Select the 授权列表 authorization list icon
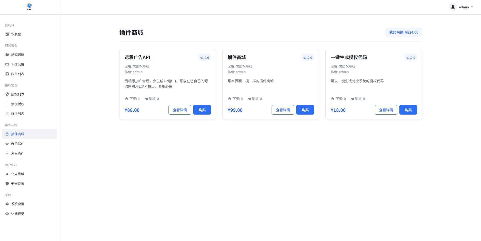Screen dimensions: 481x241 7,94
